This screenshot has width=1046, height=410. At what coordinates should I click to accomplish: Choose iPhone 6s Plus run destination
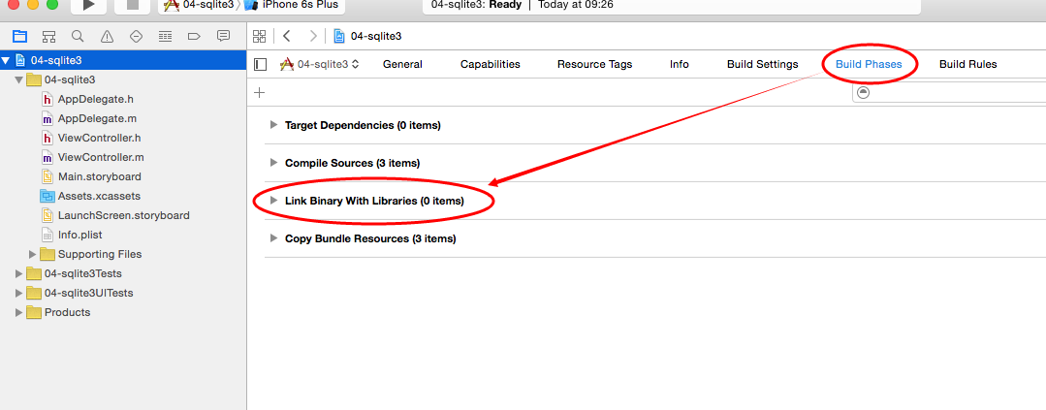pos(292,6)
